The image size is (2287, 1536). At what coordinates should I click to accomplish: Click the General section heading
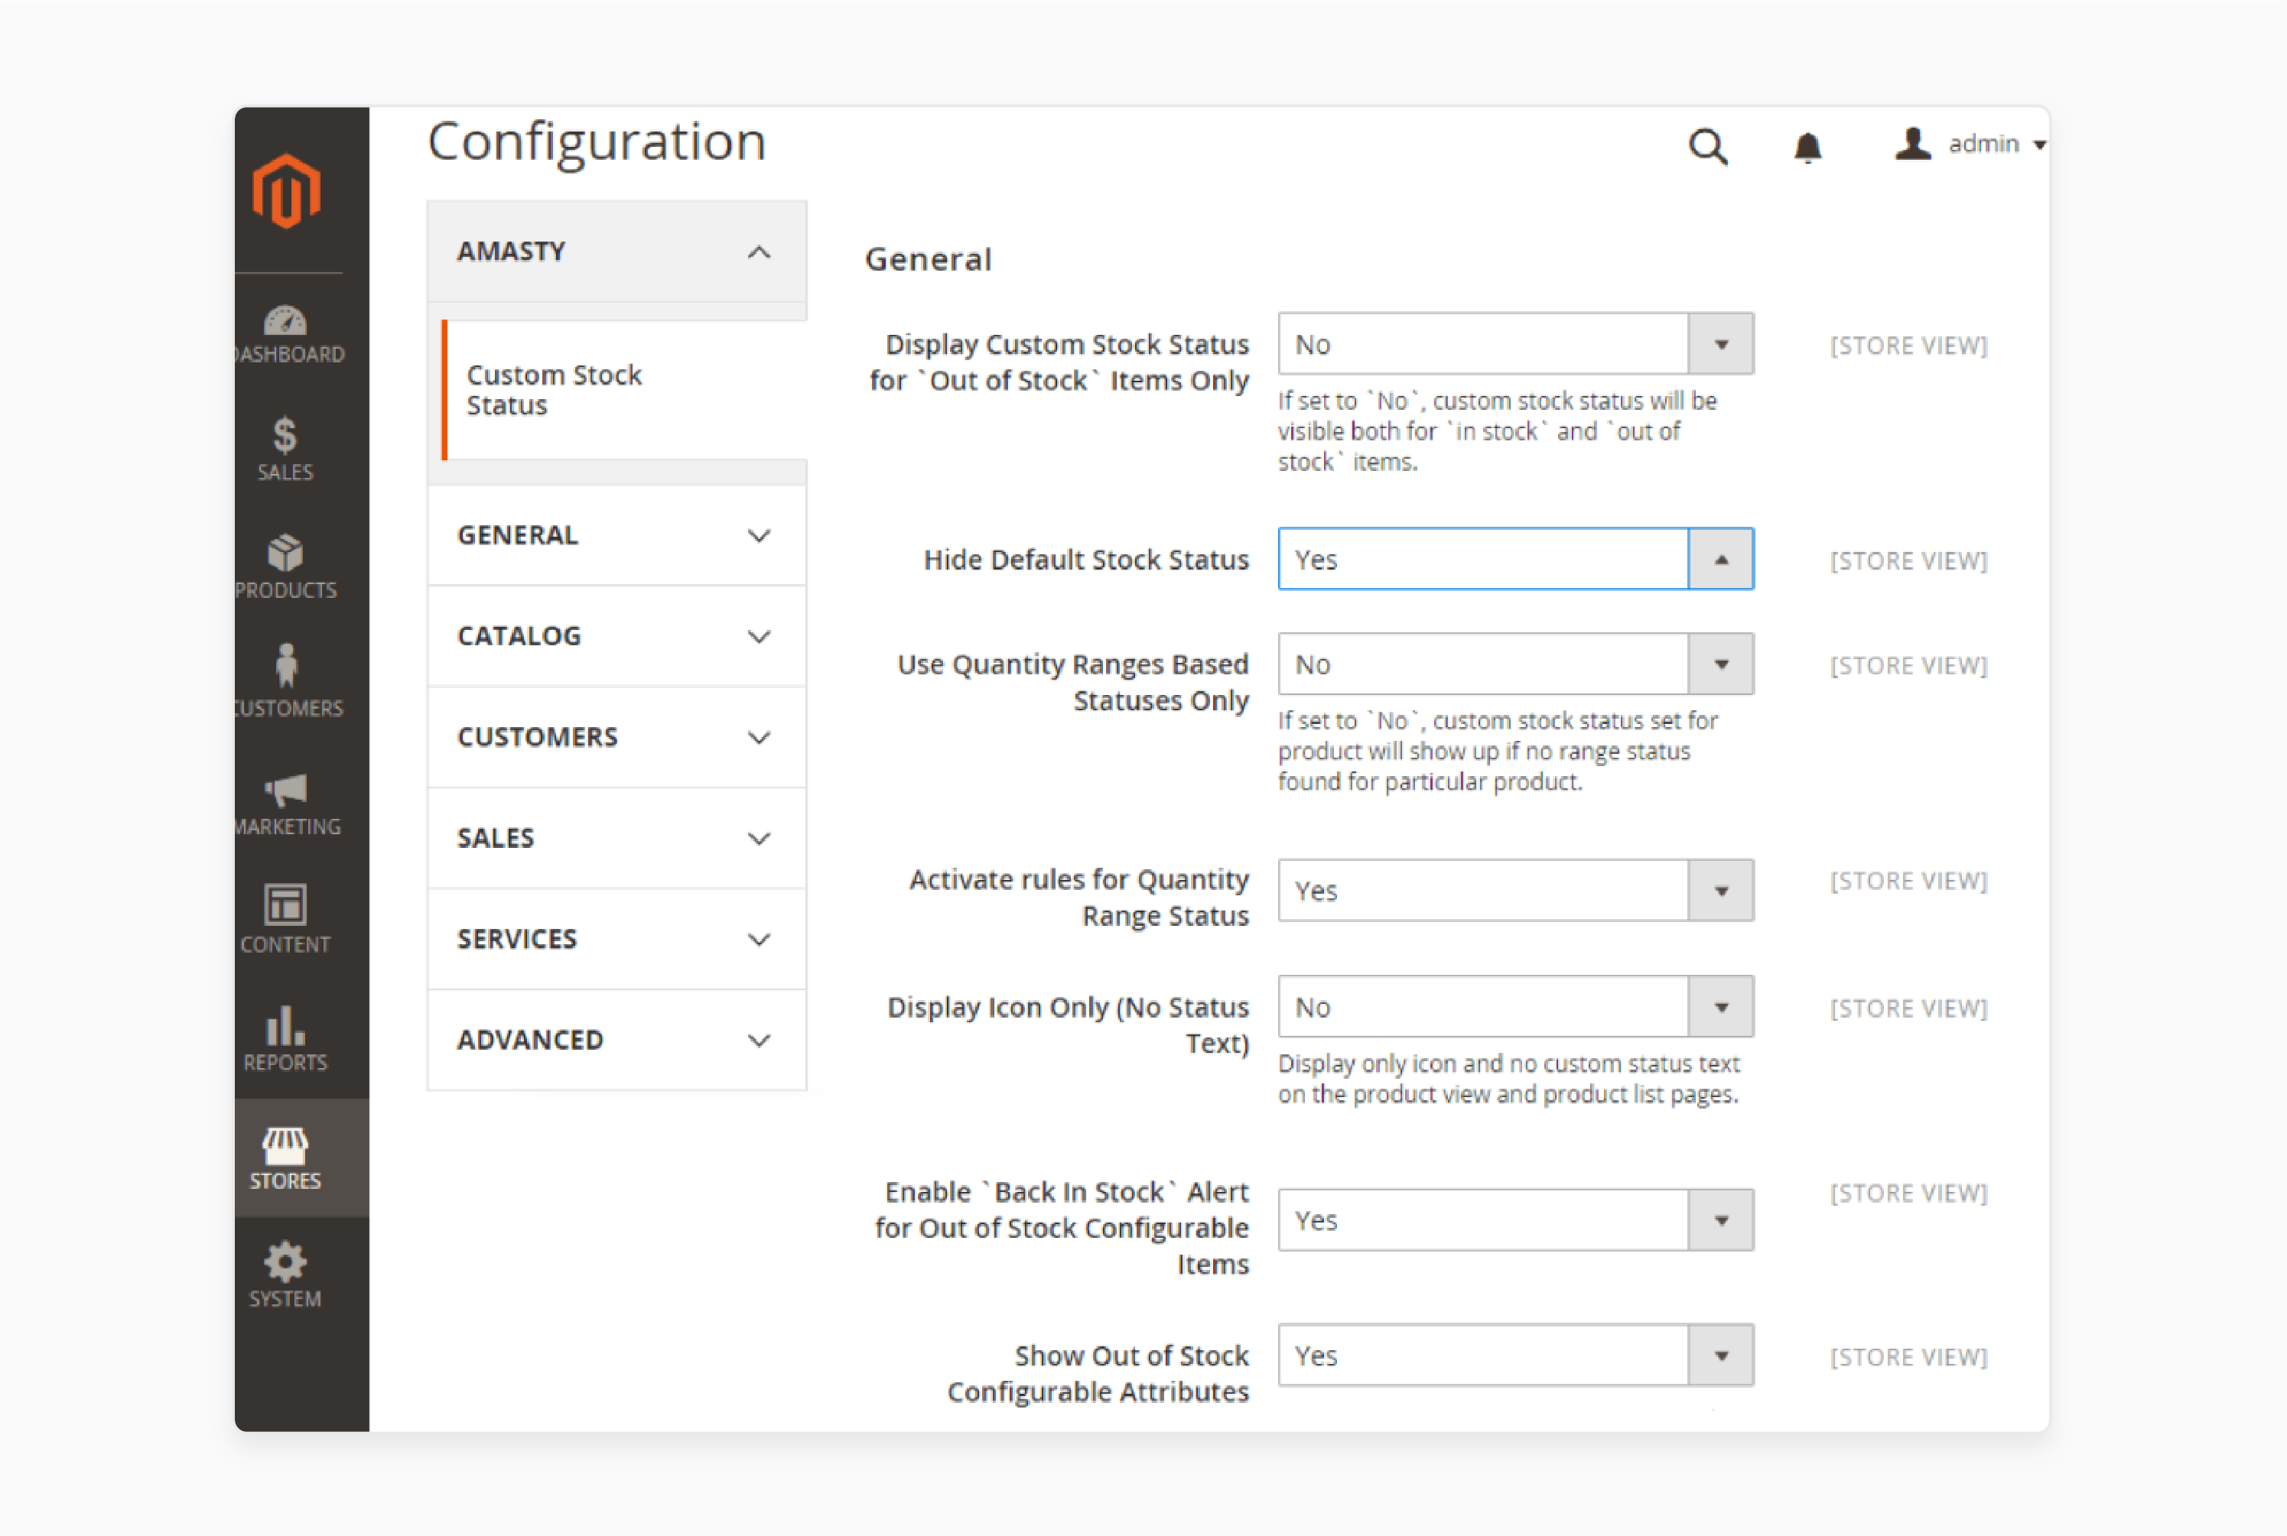click(x=928, y=260)
